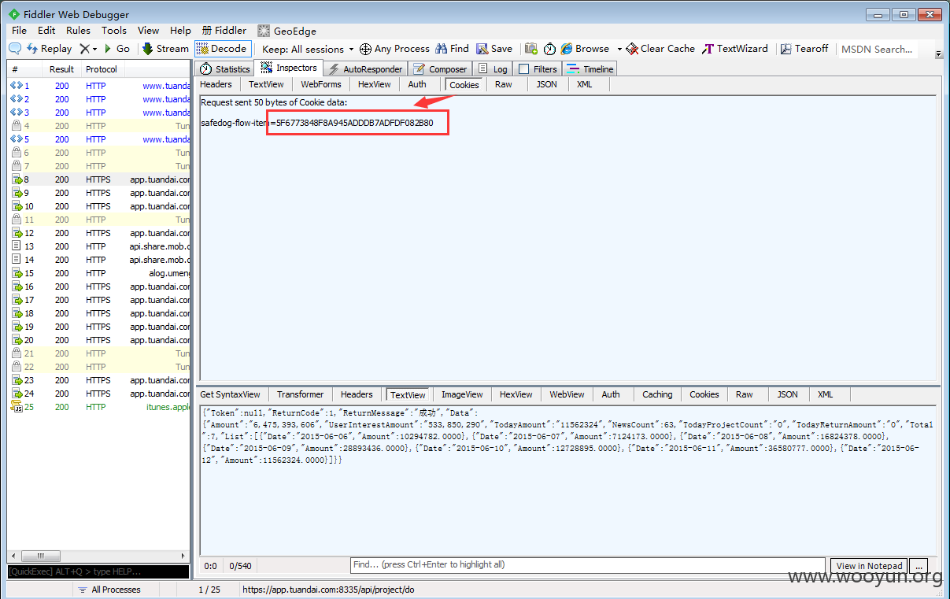950x599 pixels.
Task: Click the timer clock icon
Action: [549, 49]
